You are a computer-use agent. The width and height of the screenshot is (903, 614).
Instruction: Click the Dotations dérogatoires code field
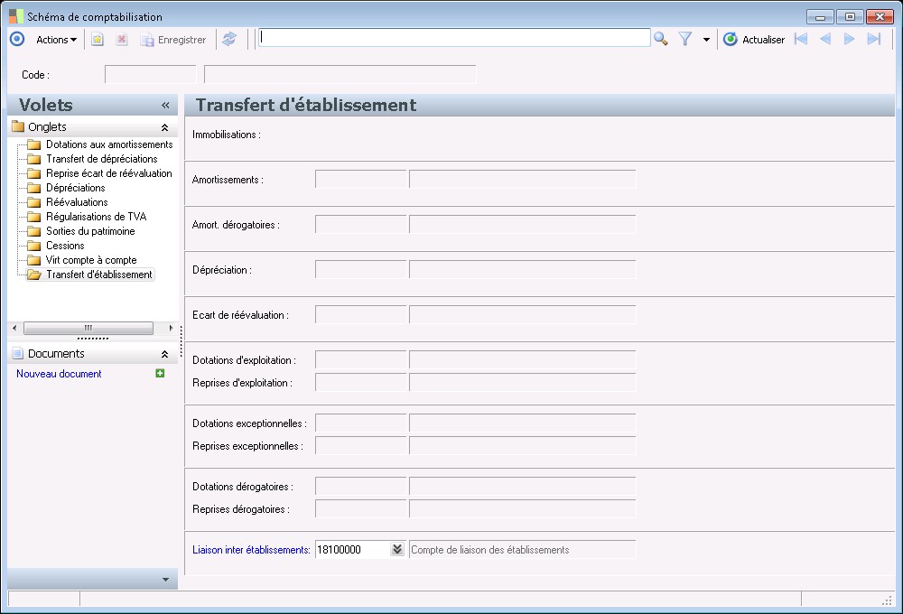[361, 486]
